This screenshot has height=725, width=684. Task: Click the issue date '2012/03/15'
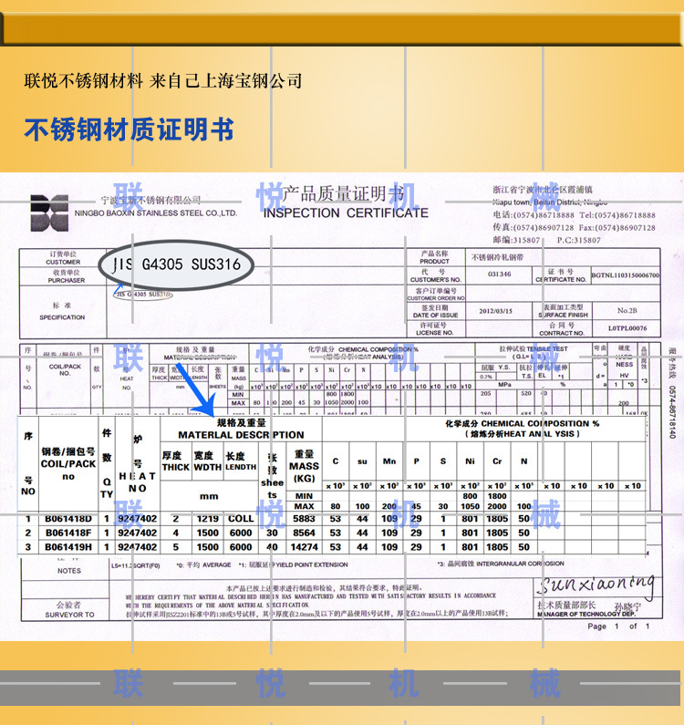[496, 311]
